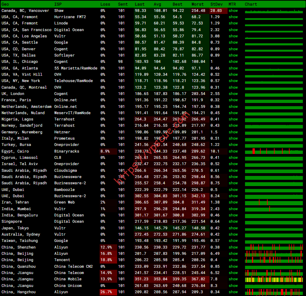
Task: Open show link for Beijing Tencent
Action: click(x=233, y=259)
